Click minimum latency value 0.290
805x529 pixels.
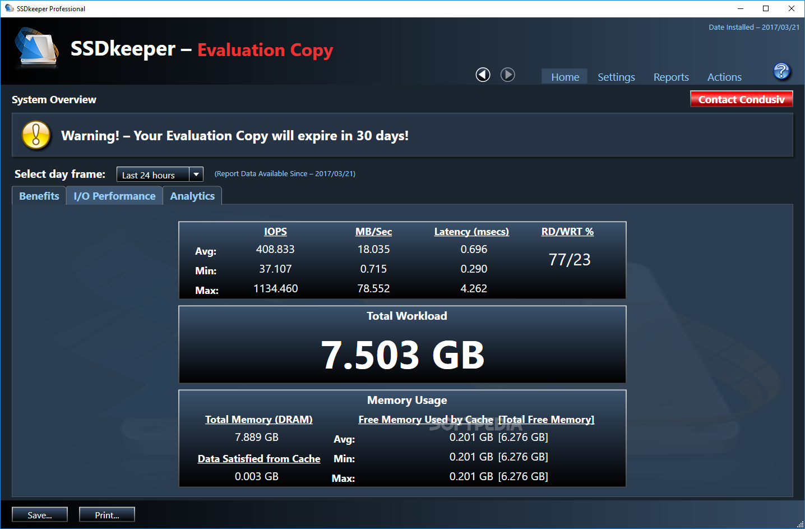pos(474,269)
